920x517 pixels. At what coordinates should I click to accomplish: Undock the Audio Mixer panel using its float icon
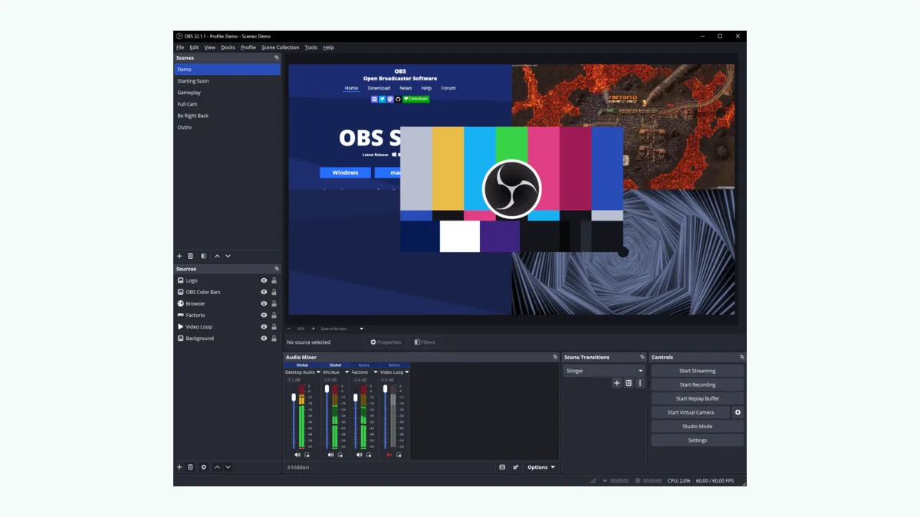click(x=555, y=357)
